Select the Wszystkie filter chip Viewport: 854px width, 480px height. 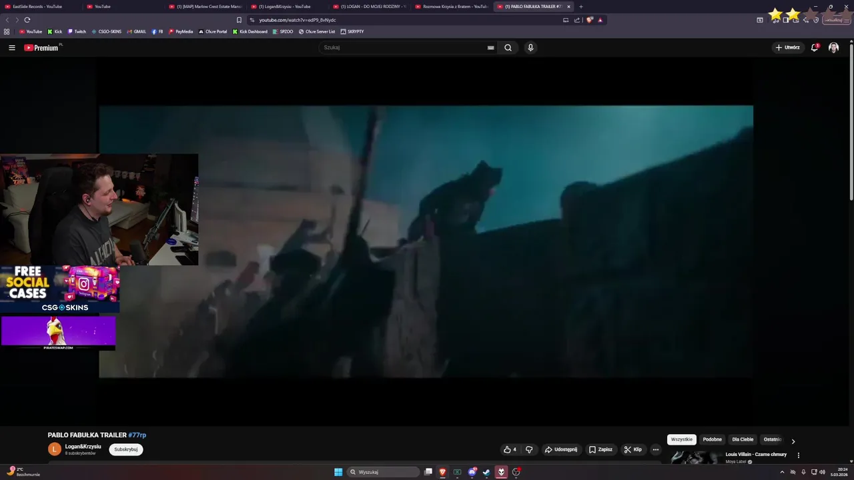click(682, 439)
